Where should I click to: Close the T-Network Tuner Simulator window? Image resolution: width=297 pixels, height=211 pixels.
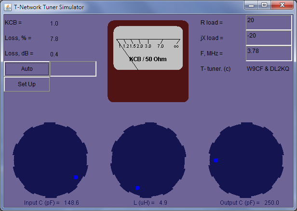[x=282, y=5]
